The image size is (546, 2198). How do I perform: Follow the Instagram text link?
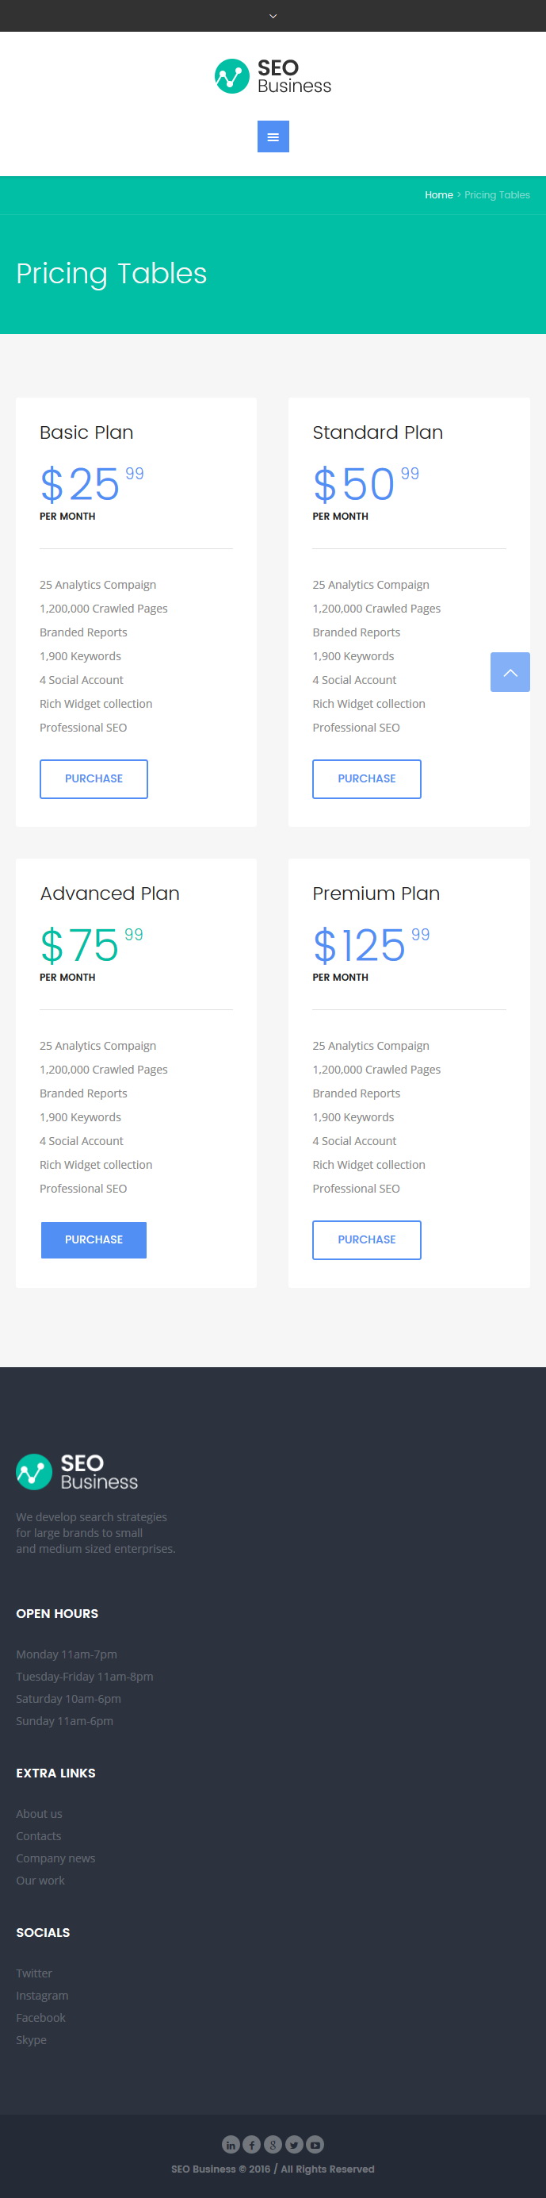[x=42, y=1996]
